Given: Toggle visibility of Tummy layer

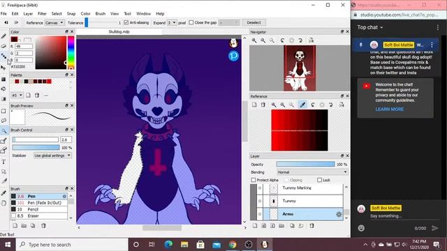Looking at the screenshot, I should click(x=260, y=201).
